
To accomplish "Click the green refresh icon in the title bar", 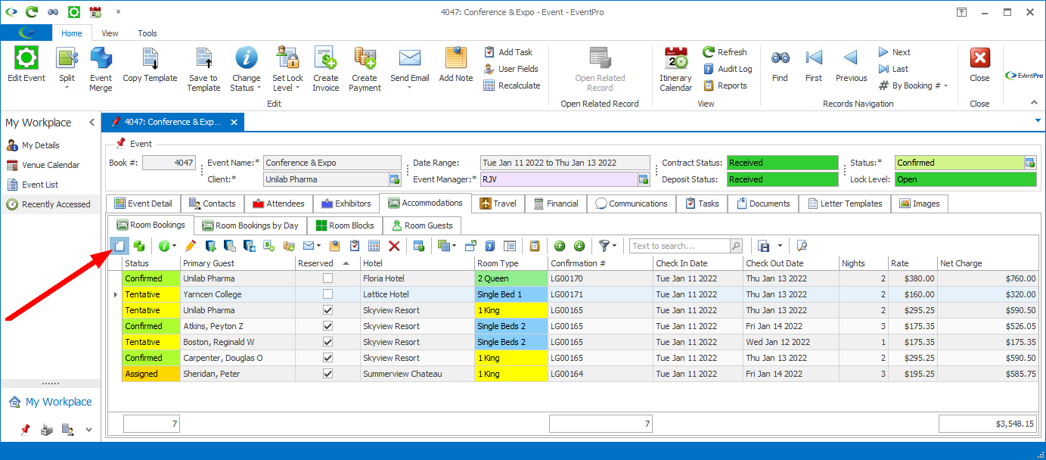I will tap(32, 12).
